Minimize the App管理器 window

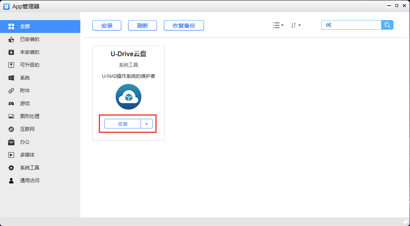[x=389, y=6]
